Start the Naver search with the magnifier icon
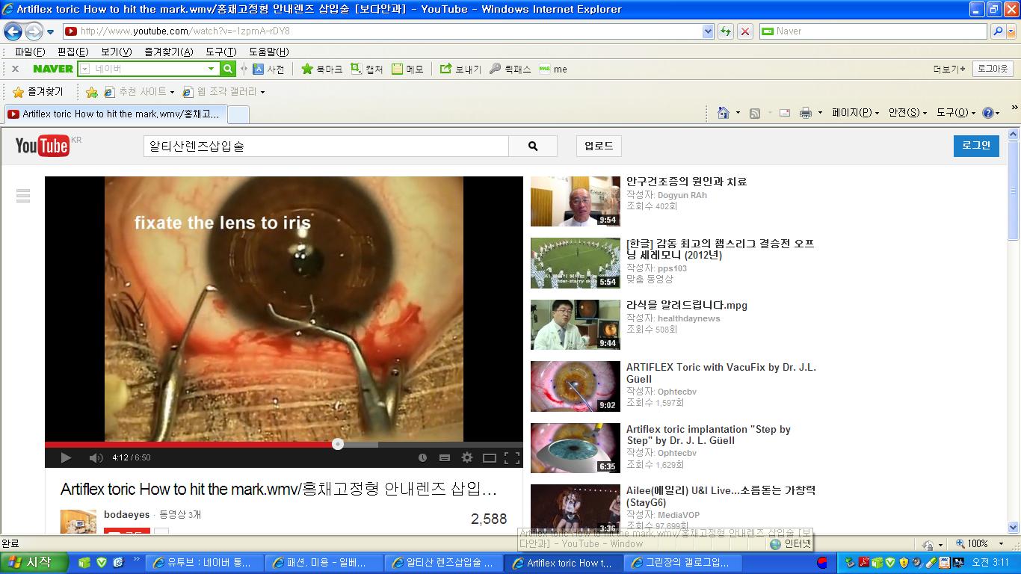 pyautogui.click(x=997, y=31)
